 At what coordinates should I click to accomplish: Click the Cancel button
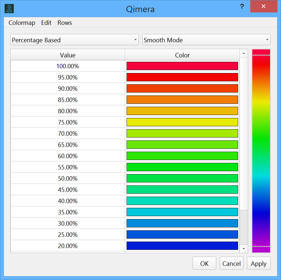[231, 263]
